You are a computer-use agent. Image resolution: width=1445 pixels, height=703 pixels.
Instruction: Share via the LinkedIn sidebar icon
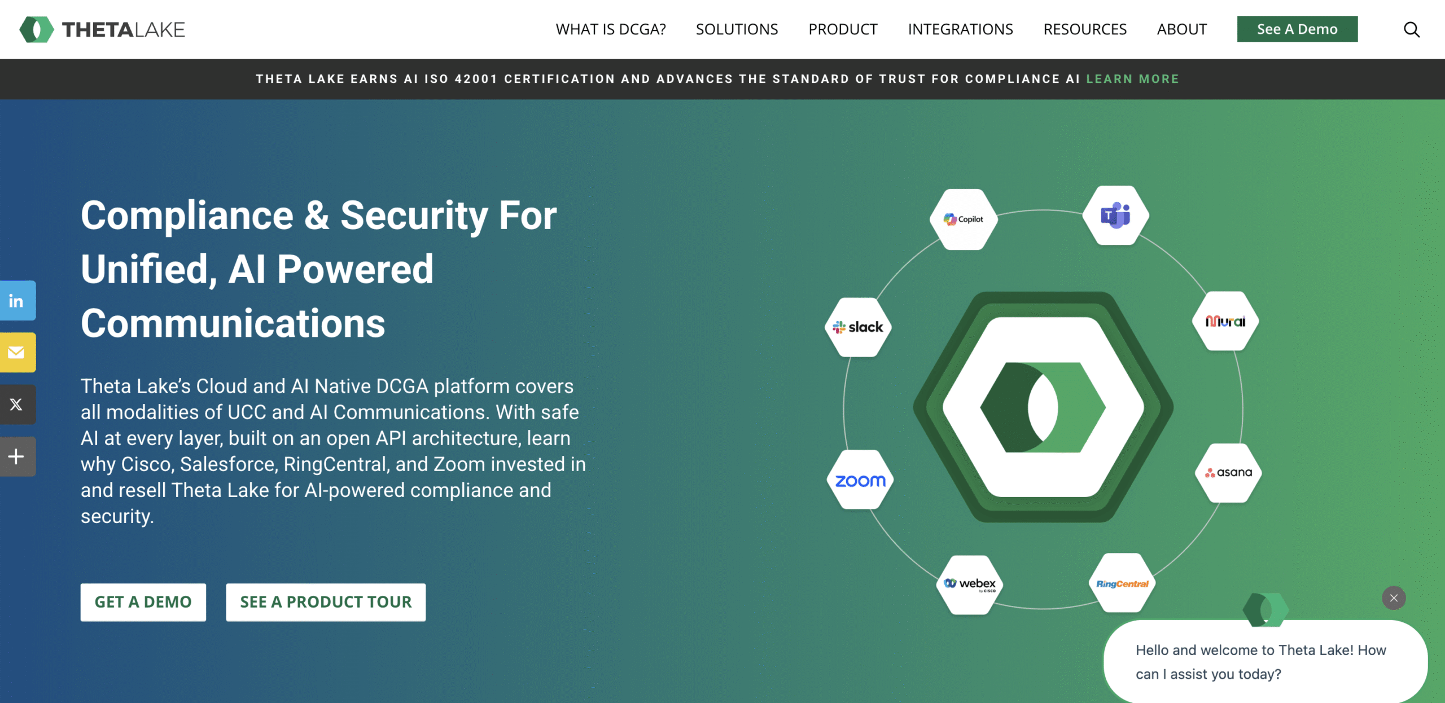[x=17, y=301]
